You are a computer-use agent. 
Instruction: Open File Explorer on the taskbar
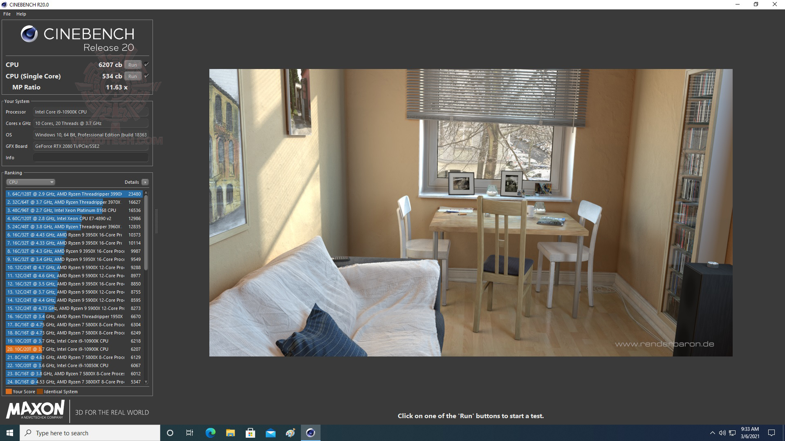[230, 433]
